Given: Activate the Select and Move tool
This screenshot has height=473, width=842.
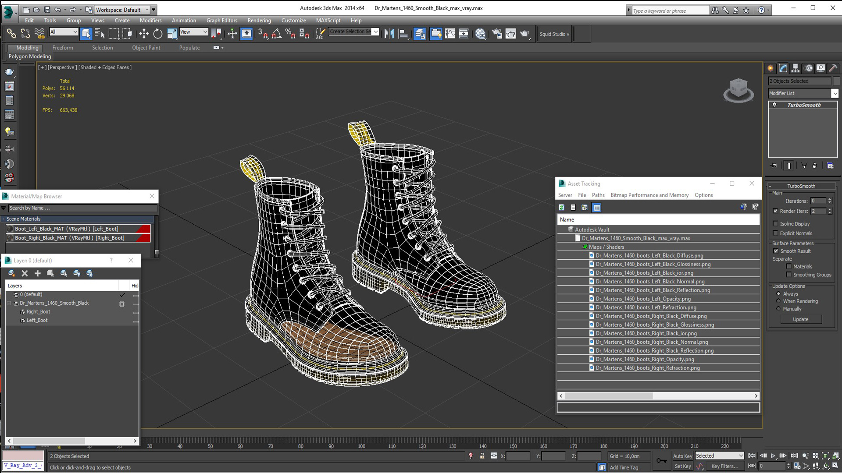Looking at the screenshot, I should 144,34.
